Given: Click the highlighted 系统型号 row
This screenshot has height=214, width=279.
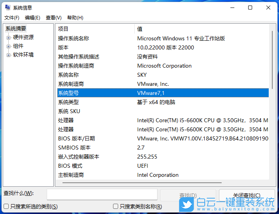Looking at the screenshot, I should (x=163, y=93).
